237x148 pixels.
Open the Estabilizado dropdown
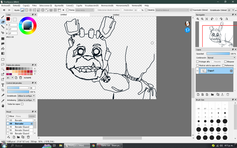pyautogui.click(x=26, y=96)
